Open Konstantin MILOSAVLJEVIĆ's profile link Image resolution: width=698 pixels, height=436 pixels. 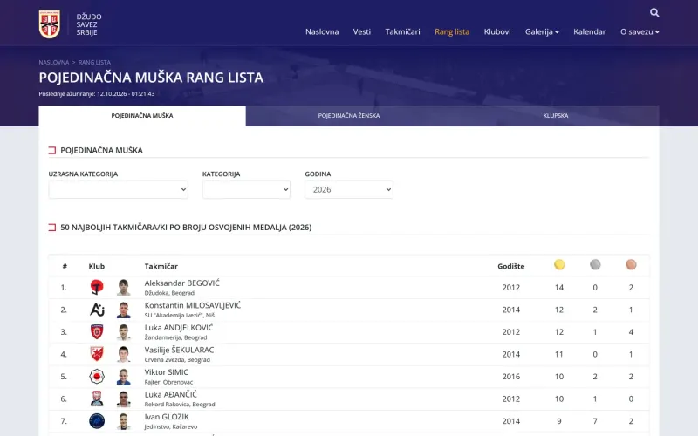pyautogui.click(x=192, y=305)
